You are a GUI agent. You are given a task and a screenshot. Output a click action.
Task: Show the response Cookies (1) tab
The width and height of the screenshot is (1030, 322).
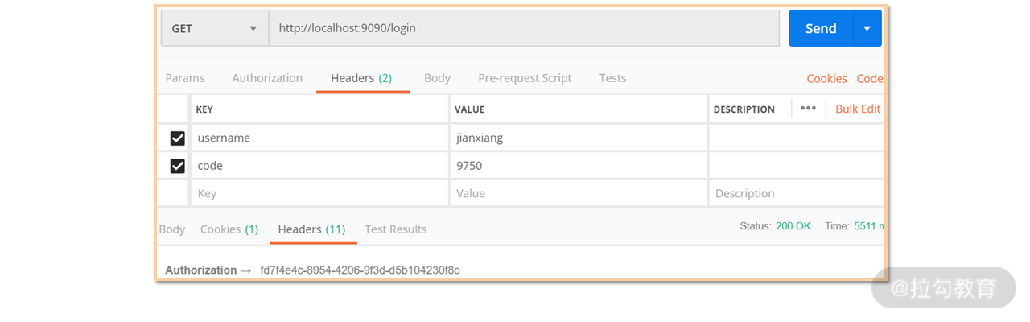click(x=229, y=229)
